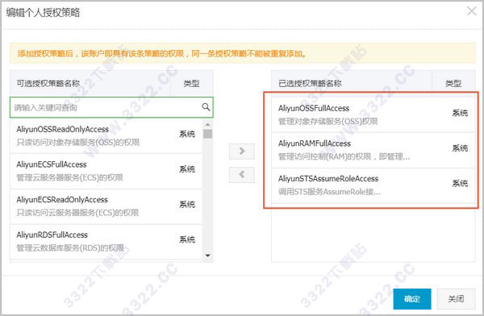Click the list scrollbar down arrow
This screenshot has height=316, width=484.
coord(208,256)
